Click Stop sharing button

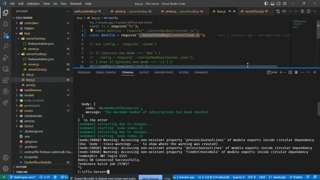(x=150, y=178)
